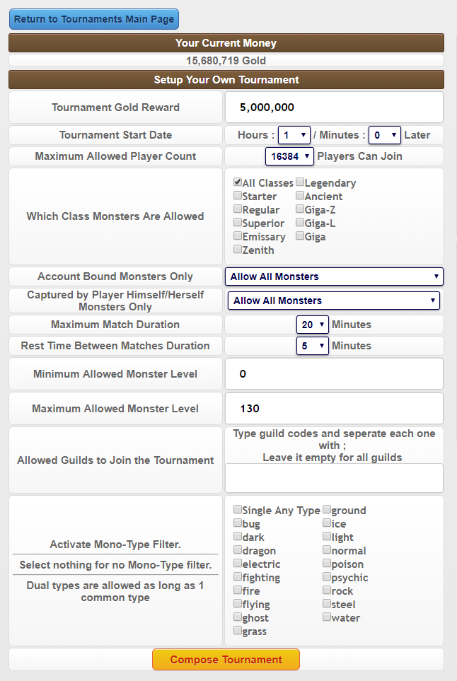The width and height of the screenshot is (457, 681).
Task: Uncheck the All Classes checkbox
Action: 238,182
